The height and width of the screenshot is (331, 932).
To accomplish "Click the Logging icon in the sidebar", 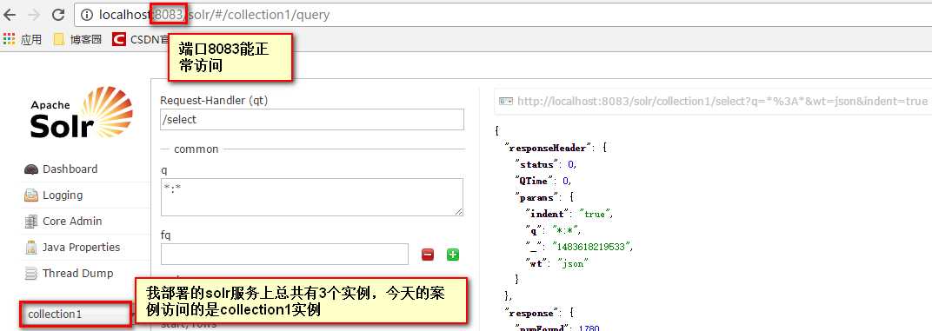I will pyautogui.click(x=31, y=195).
